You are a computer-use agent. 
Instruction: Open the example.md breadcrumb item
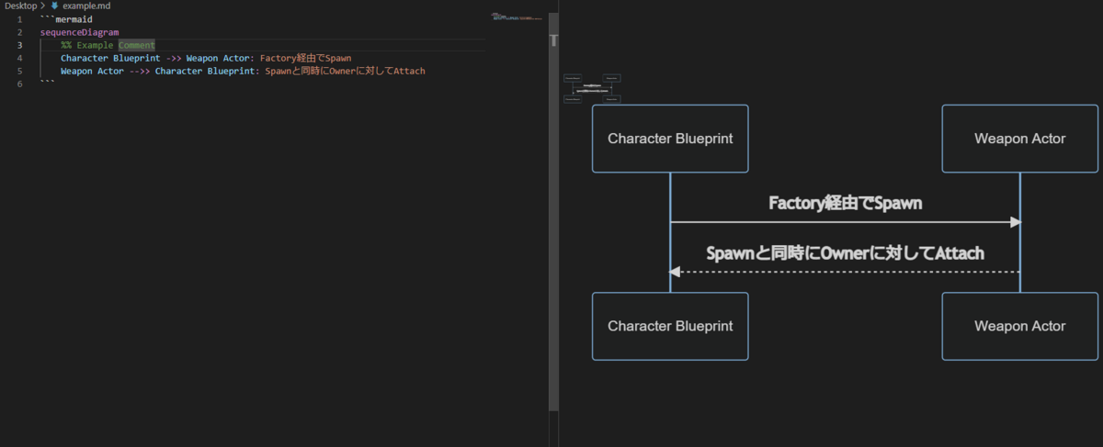point(83,6)
